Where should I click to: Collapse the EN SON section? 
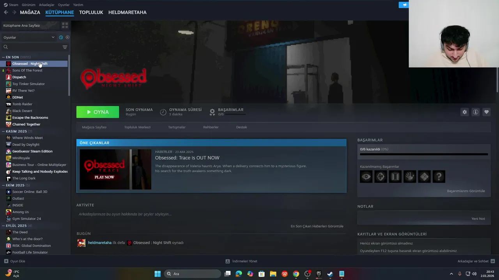[4, 57]
